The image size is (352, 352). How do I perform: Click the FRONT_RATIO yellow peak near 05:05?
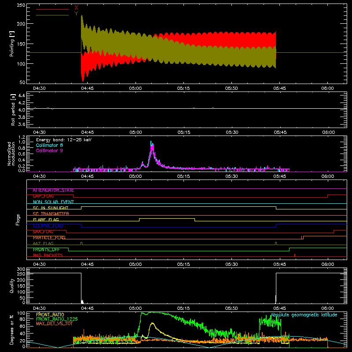(153, 323)
